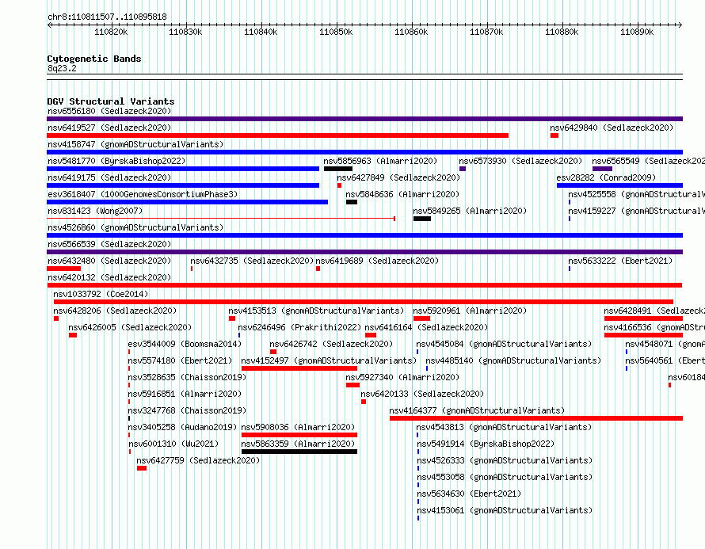Select nsv6419175 (Sedlazeck2020) label
The image size is (705, 549).
pyautogui.click(x=109, y=177)
